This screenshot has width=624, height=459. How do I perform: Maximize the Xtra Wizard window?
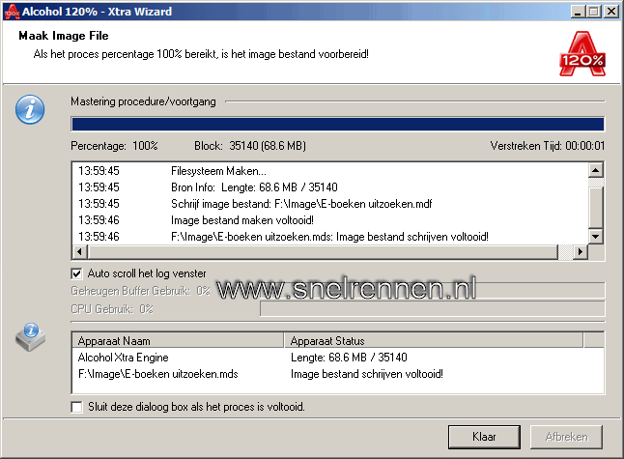click(594, 12)
